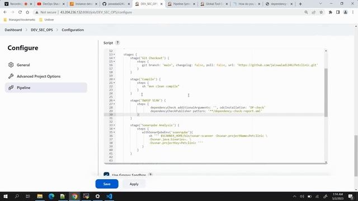Open the Windows Start menu
The height and width of the screenshot is (201, 358).
click(x=6, y=196)
